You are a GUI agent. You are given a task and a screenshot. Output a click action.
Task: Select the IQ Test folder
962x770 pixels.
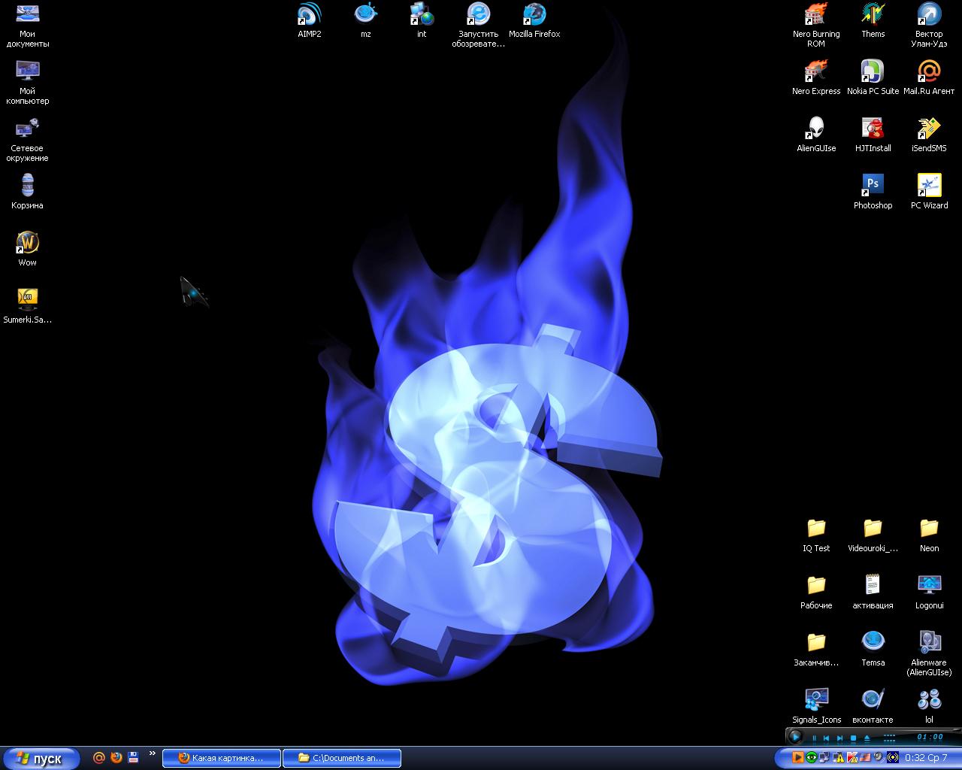pos(815,529)
